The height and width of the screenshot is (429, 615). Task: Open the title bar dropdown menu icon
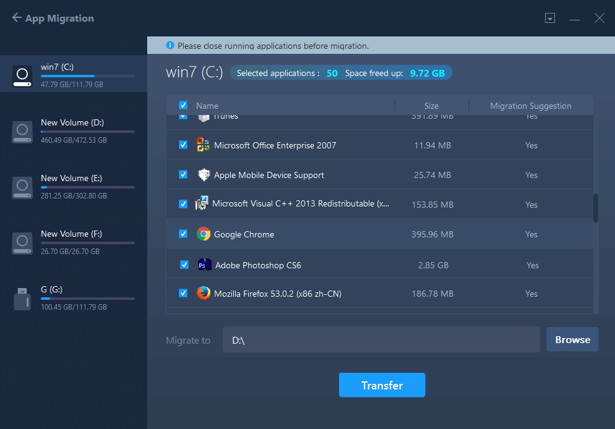click(x=550, y=18)
